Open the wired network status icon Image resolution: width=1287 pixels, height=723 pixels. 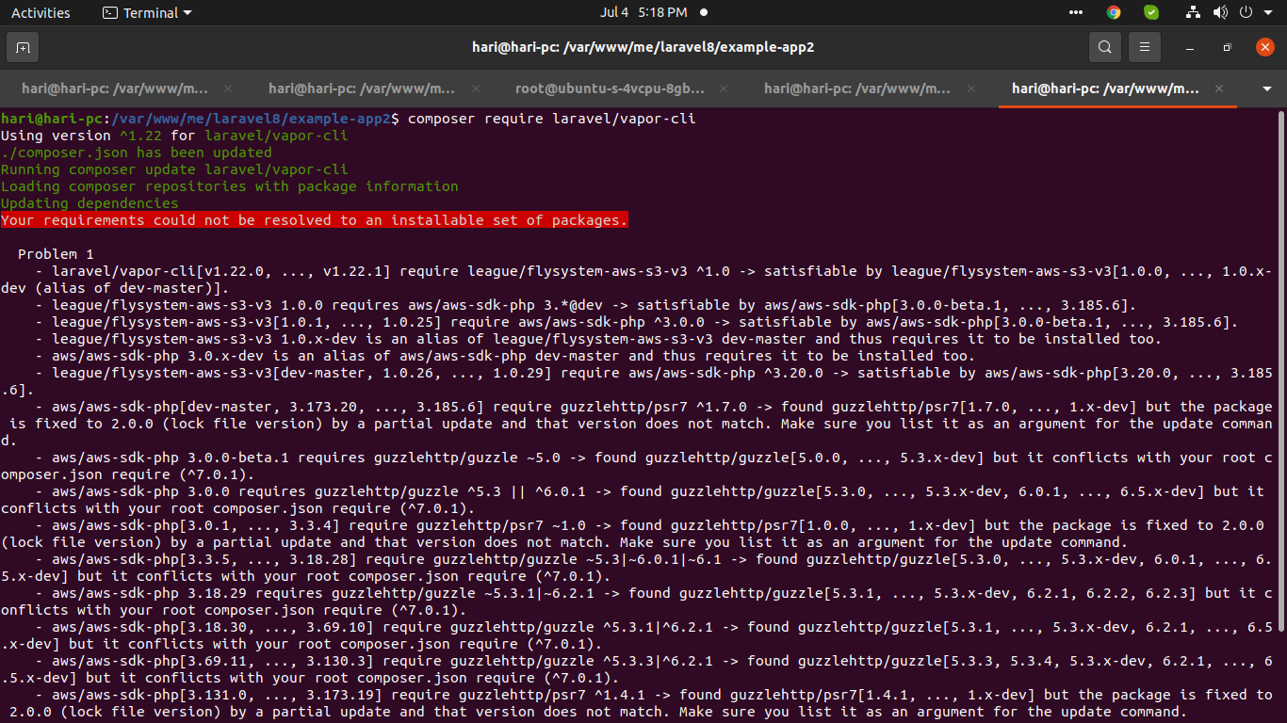1194,12
